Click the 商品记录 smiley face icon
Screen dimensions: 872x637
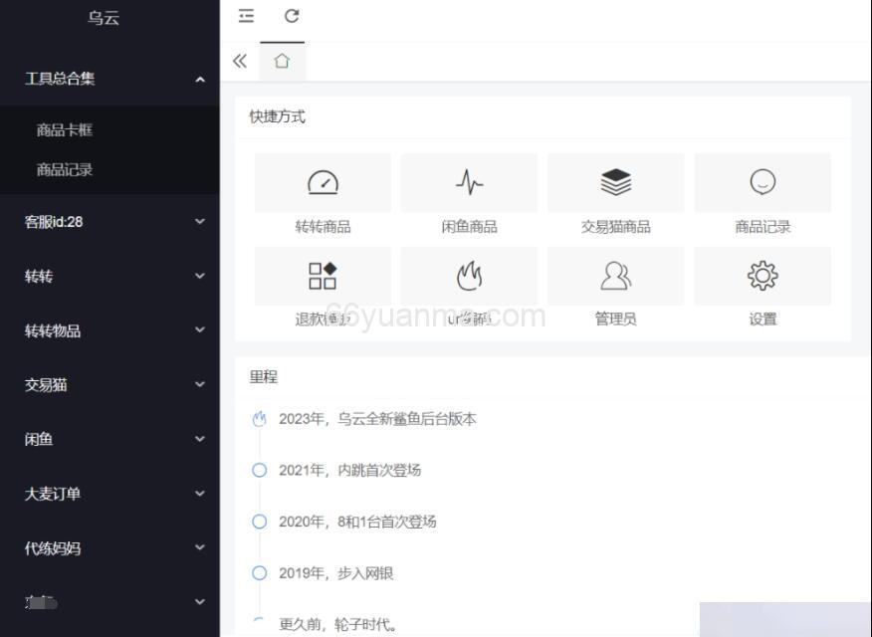pos(763,181)
